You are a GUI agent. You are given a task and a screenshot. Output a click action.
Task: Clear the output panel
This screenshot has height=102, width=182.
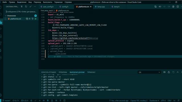pyautogui.click(x=164, y=72)
